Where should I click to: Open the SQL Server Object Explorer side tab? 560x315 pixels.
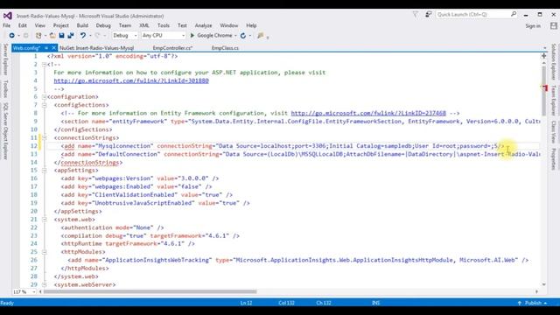click(5, 131)
